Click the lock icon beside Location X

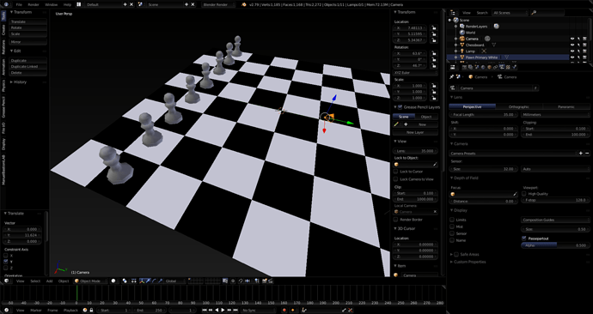tap(433, 28)
